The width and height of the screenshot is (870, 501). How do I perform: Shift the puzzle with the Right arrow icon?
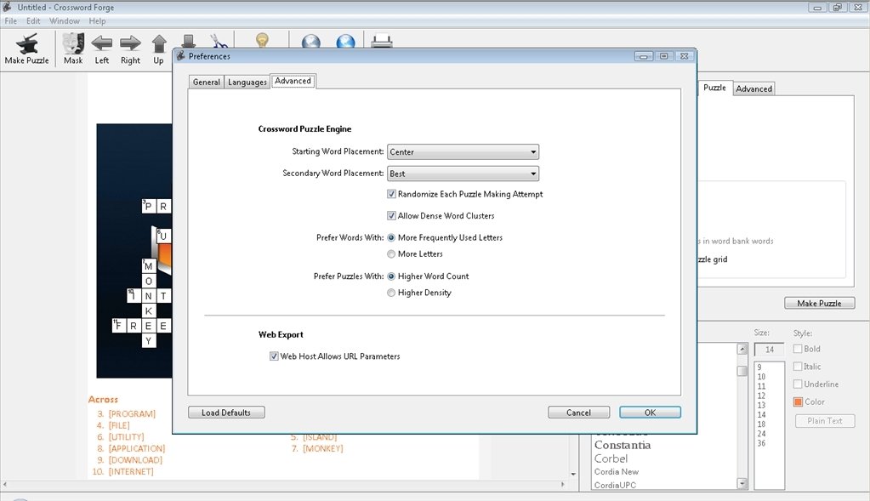pos(130,43)
